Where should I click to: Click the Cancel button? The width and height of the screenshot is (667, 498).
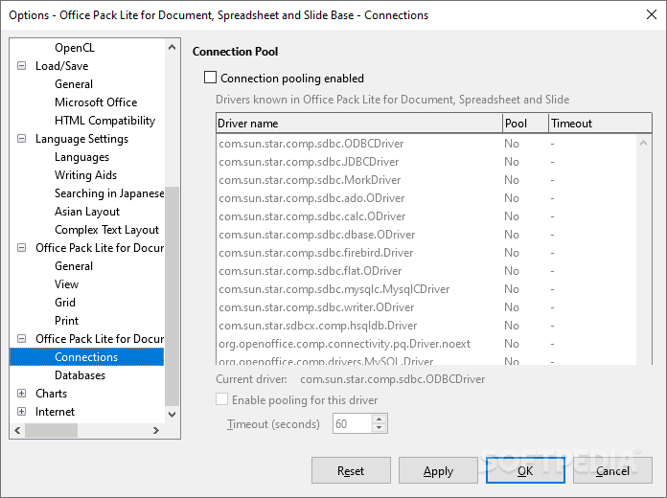[612, 470]
